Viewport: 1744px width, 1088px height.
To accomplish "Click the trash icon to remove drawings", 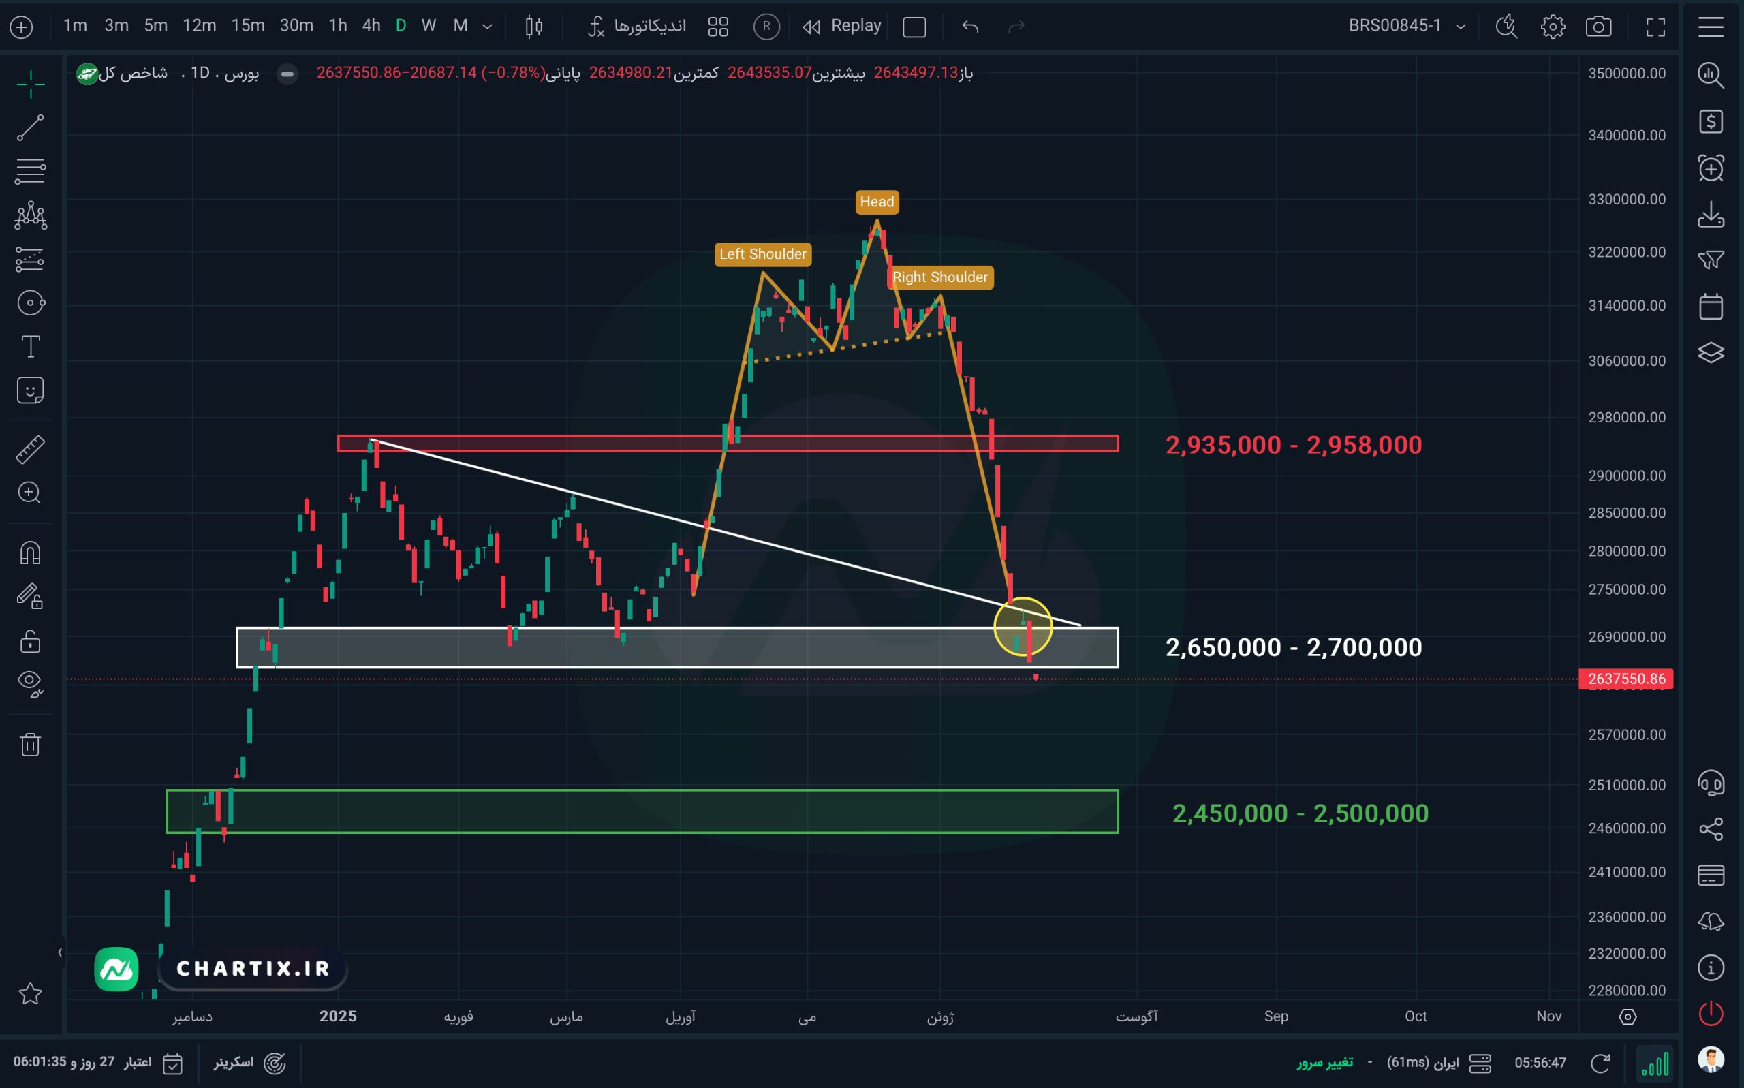I will click(30, 744).
